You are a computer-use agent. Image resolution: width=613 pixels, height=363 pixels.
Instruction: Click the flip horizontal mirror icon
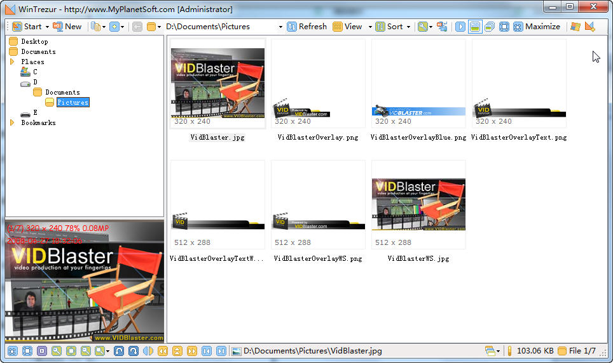click(x=148, y=351)
